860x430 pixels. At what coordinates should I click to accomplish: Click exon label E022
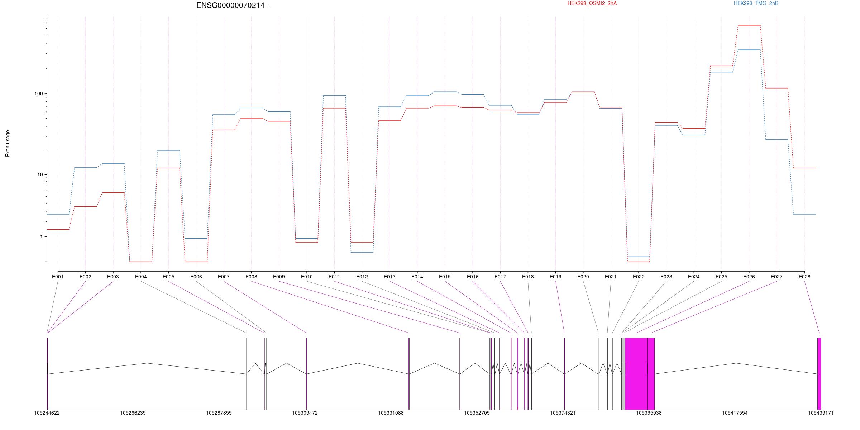click(x=639, y=277)
